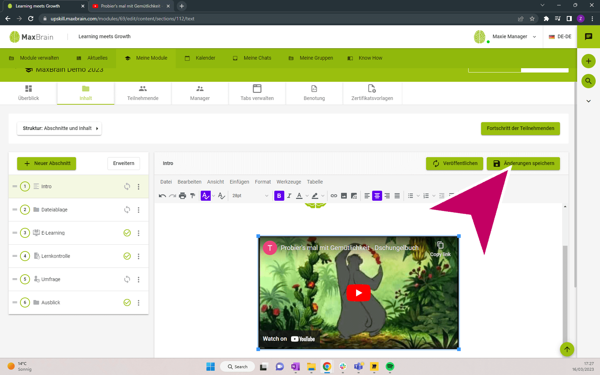Click the Erweitern button
This screenshot has height=375, width=600.
coord(124,164)
